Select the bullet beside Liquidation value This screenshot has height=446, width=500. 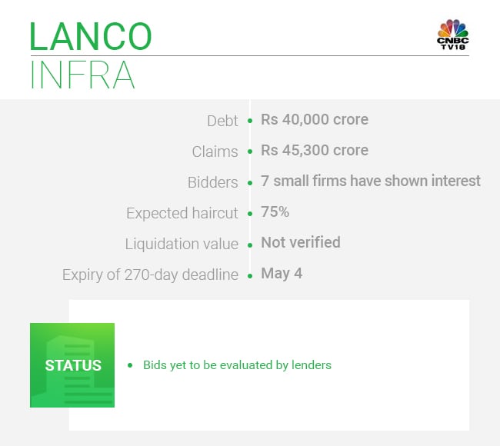click(x=250, y=245)
